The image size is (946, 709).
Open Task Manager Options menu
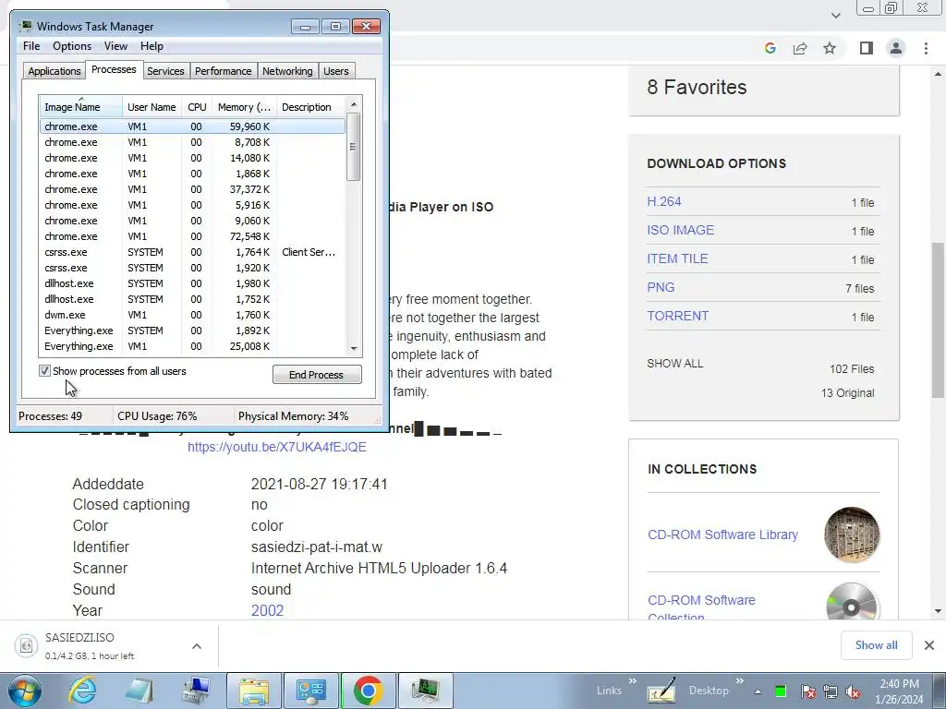click(72, 46)
